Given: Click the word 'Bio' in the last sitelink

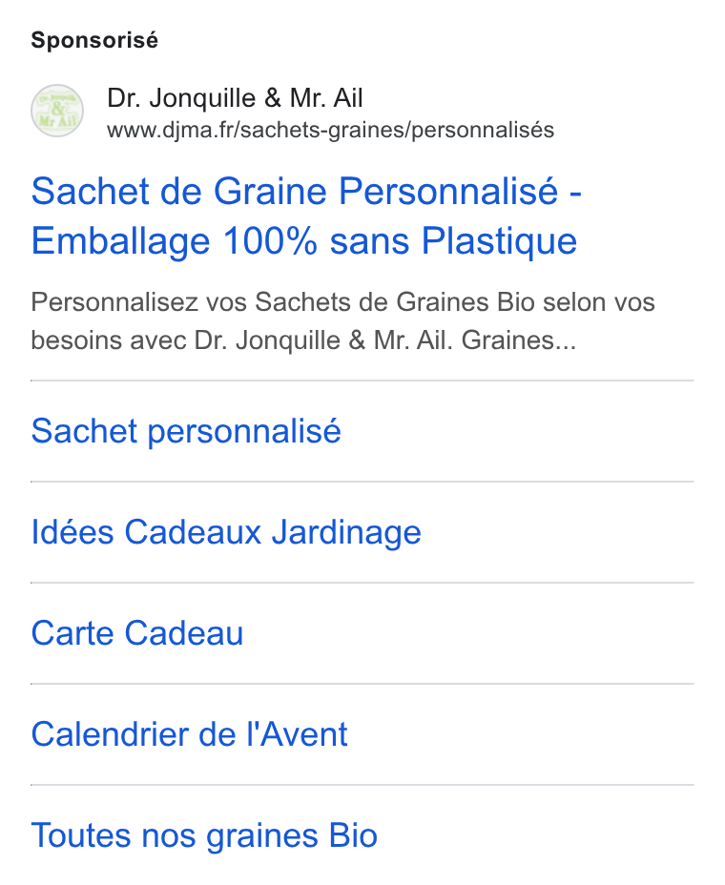Looking at the screenshot, I should click(354, 836).
